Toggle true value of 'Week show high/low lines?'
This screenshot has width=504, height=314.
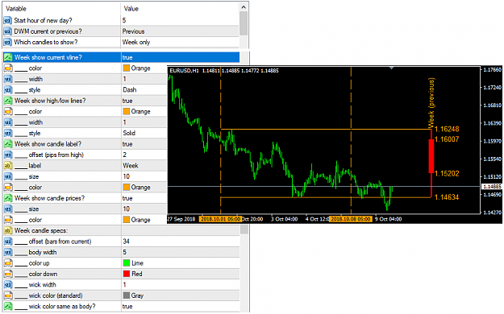(127, 101)
